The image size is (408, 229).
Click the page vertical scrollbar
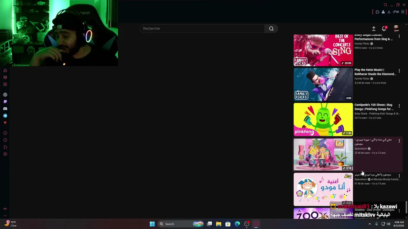pos(406,207)
